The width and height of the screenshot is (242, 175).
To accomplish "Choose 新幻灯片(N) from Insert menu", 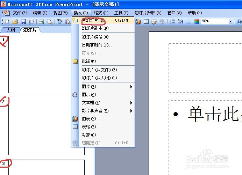I will [x=103, y=20].
